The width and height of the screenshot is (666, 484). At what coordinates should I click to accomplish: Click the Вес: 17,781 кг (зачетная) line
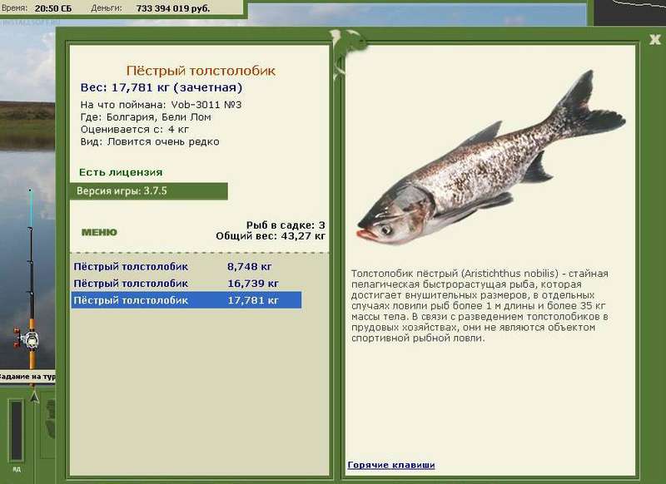tap(162, 87)
